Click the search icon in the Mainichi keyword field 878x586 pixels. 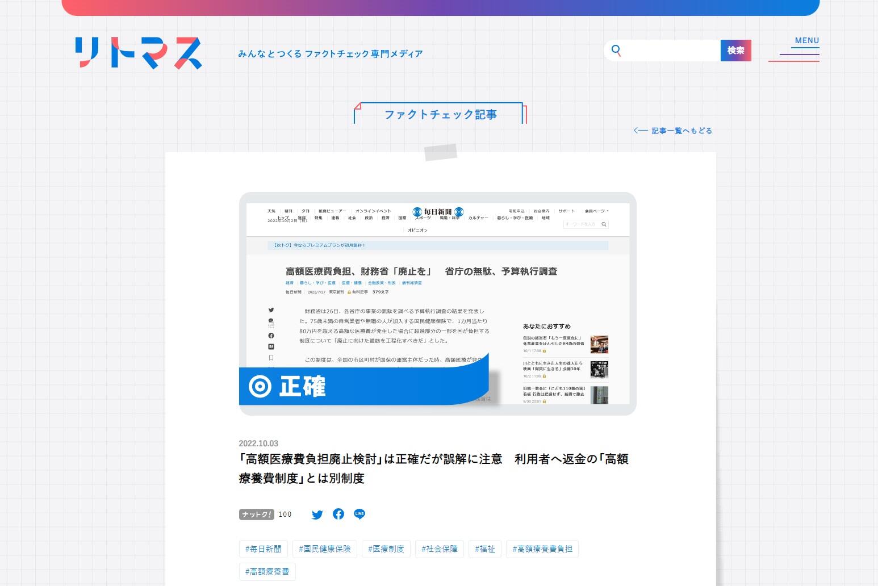pos(604,224)
